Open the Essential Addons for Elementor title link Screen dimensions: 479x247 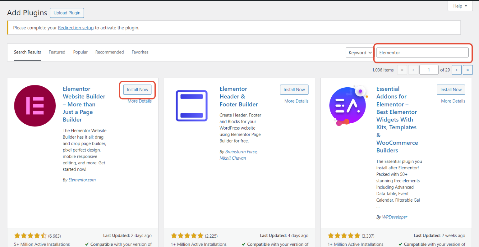(397, 120)
